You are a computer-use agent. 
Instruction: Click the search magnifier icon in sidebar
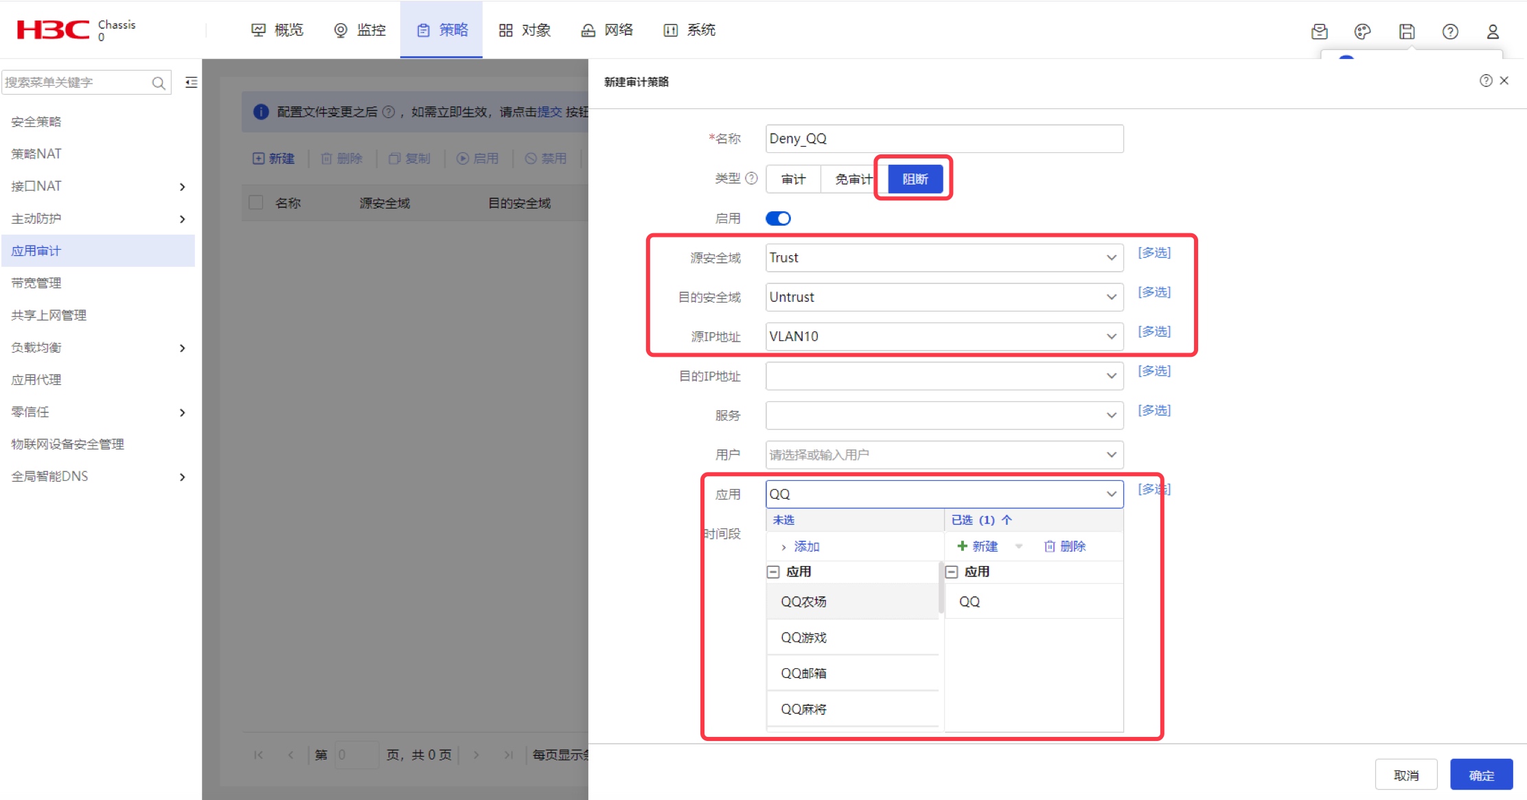click(159, 83)
